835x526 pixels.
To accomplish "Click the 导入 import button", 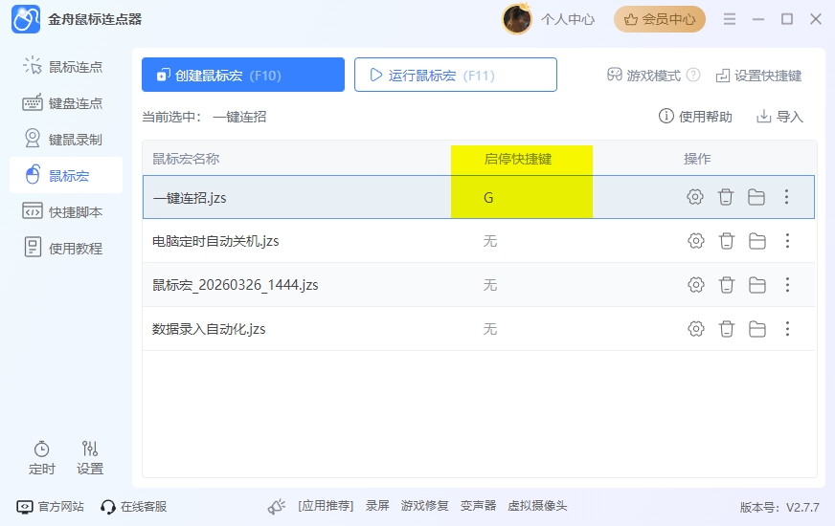I will pyautogui.click(x=779, y=117).
